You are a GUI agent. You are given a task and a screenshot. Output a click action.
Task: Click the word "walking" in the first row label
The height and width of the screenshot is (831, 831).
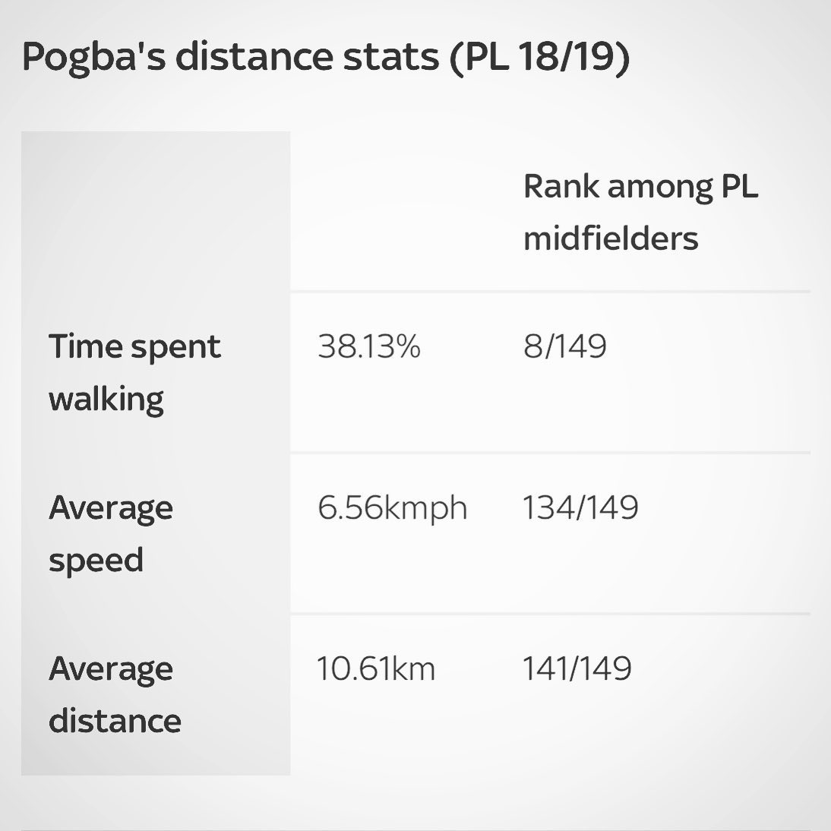(106, 400)
